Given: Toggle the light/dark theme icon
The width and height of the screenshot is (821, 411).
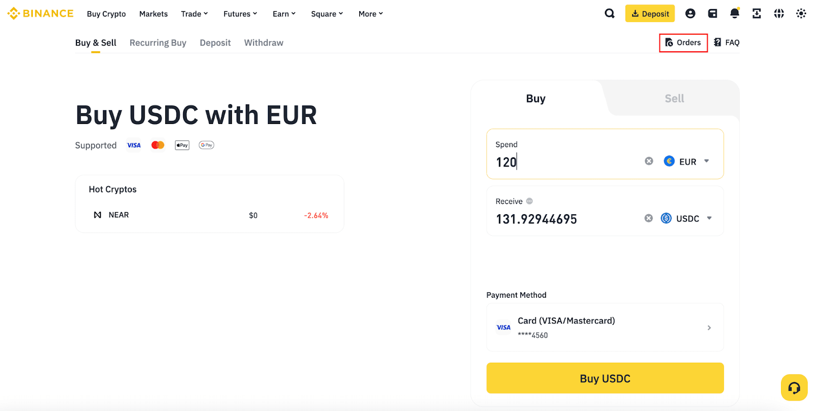Looking at the screenshot, I should coord(800,13).
